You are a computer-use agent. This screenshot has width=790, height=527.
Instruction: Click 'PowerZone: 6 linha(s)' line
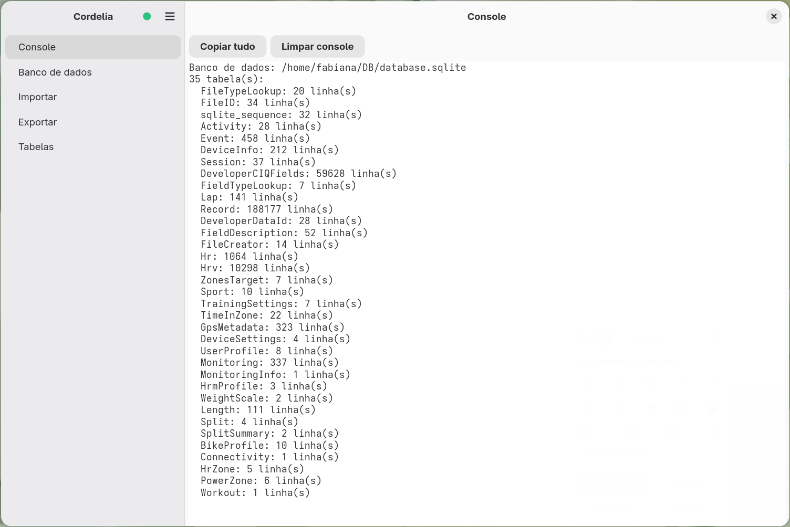(x=261, y=481)
